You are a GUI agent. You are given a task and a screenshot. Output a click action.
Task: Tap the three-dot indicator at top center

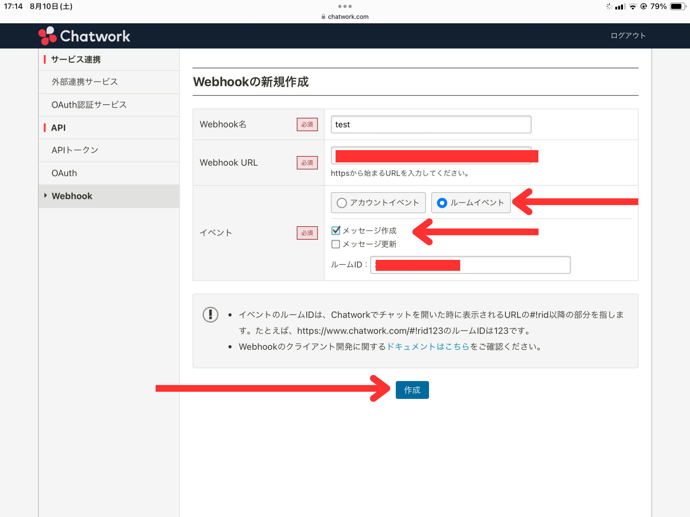[x=345, y=6]
